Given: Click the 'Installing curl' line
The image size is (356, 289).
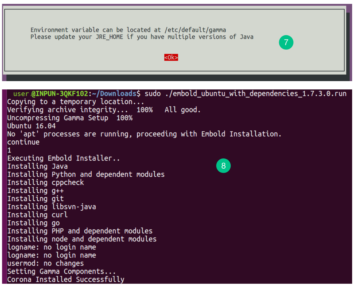Looking at the screenshot, I should [x=37, y=215].
